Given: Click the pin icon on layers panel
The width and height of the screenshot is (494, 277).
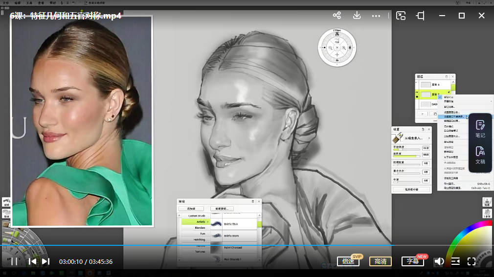Looking at the screenshot, I should [447, 77].
